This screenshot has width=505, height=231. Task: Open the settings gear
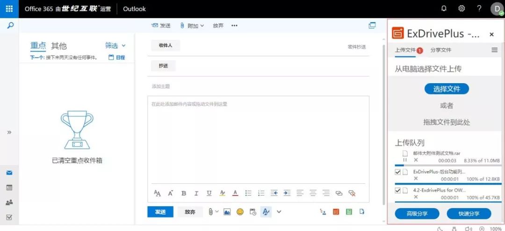pos(461,9)
